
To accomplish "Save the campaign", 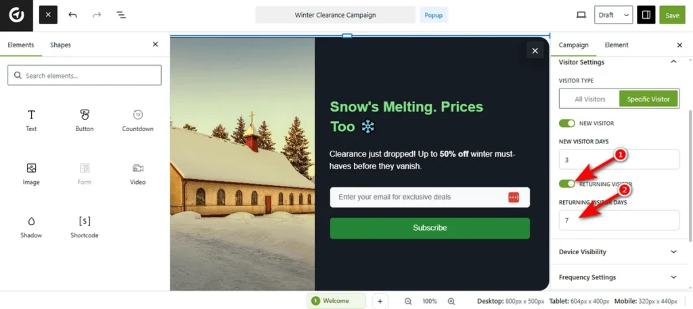I will (x=672, y=15).
